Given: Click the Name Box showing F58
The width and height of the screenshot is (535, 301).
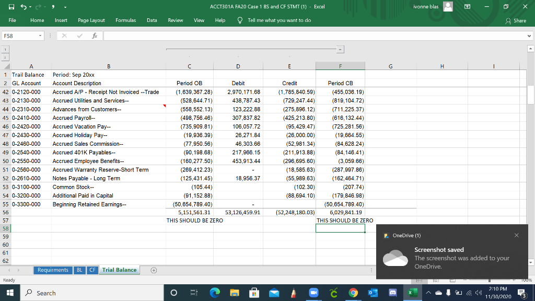Looking at the screenshot, I should [x=20, y=36].
